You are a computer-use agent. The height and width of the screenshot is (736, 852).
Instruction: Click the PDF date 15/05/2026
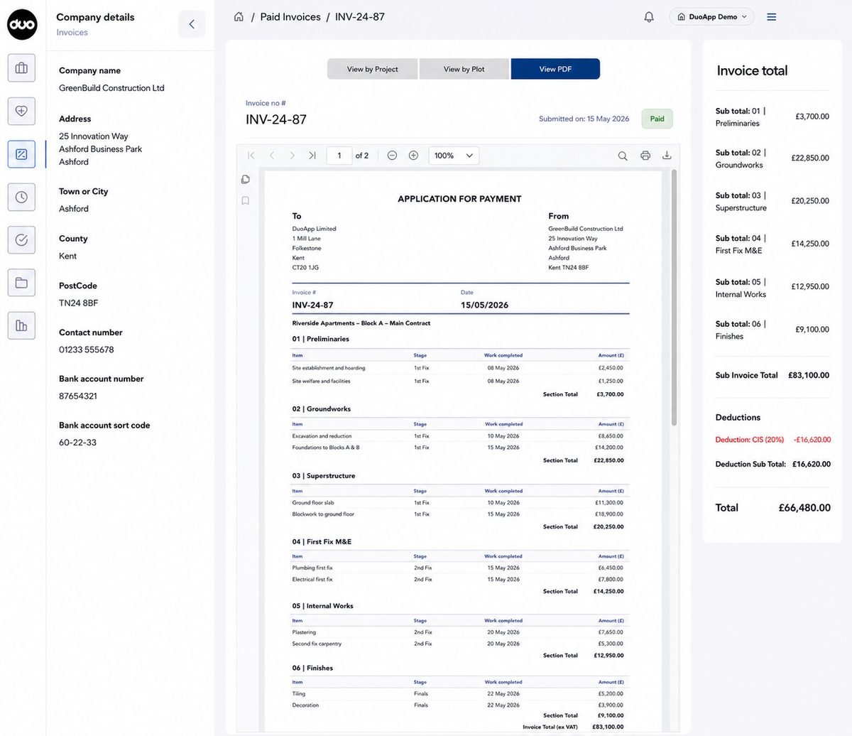[x=485, y=305]
